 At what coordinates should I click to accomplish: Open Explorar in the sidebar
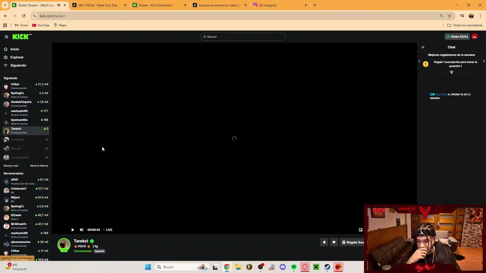pyautogui.click(x=17, y=57)
